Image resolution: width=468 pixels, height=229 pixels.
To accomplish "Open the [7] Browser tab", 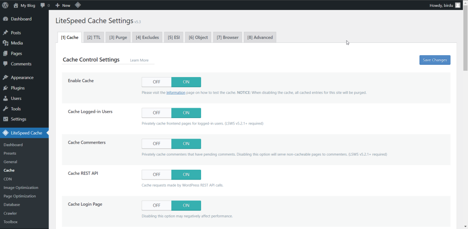I will 228,37.
